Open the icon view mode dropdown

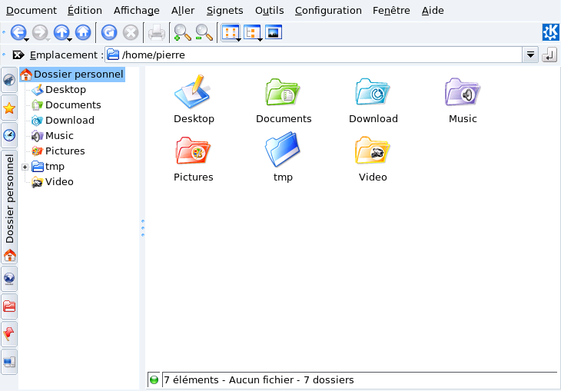pyautogui.click(x=230, y=32)
